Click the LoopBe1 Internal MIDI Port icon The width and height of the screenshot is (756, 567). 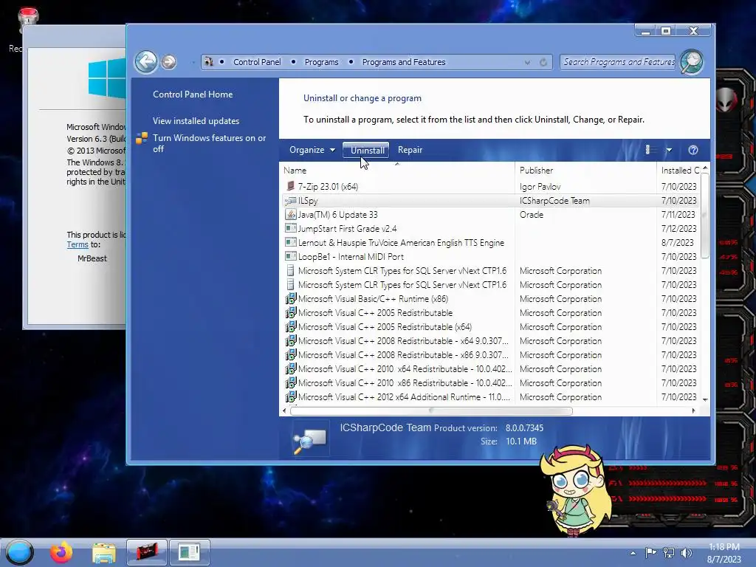290,256
